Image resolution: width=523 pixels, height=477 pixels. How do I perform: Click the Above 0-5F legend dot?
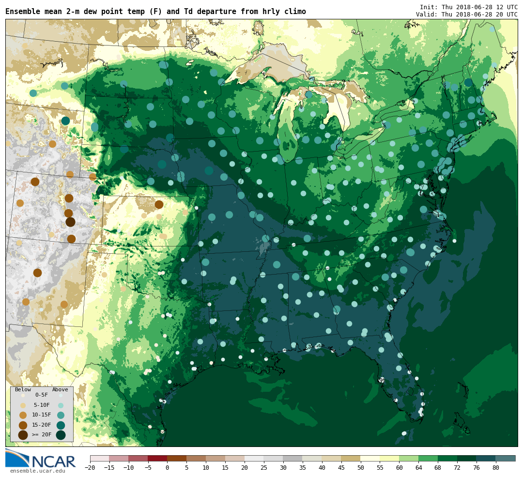tap(61, 395)
